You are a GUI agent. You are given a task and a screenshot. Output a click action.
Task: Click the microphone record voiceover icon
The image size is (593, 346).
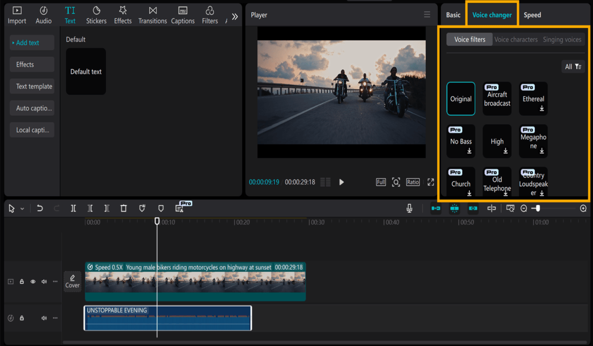[409, 209]
